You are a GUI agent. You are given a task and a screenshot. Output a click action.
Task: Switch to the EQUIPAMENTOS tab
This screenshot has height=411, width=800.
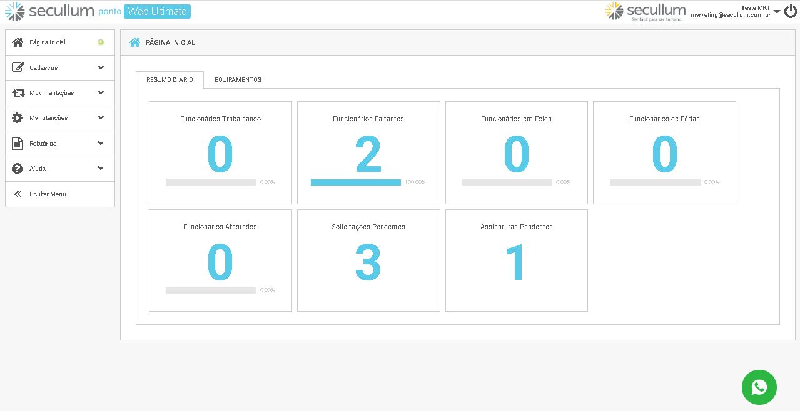[x=238, y=80]
